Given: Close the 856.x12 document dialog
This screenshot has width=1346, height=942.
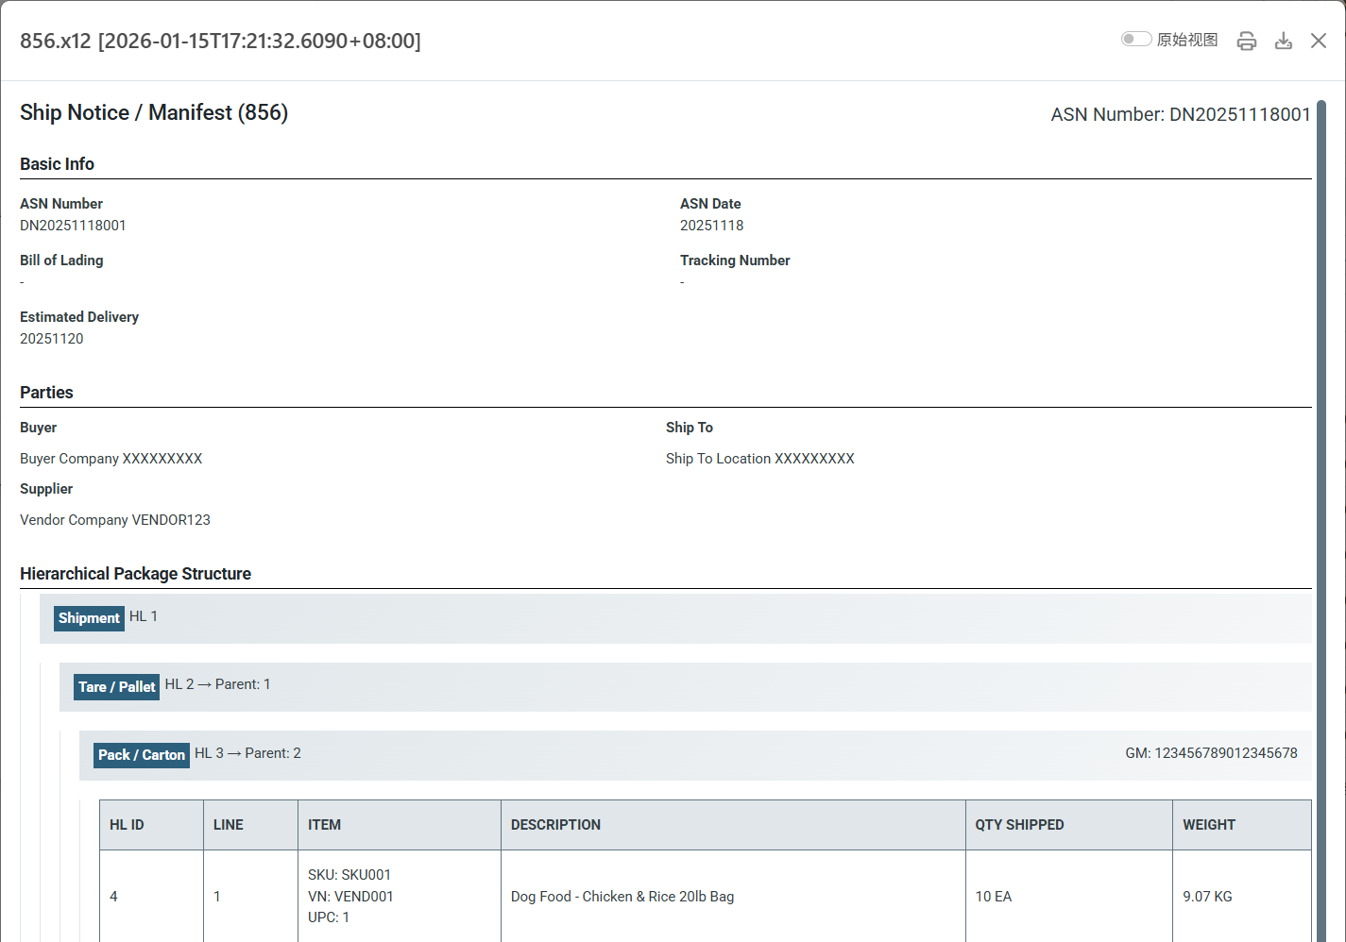Looking at the screenshot, I should (1319, 41).
